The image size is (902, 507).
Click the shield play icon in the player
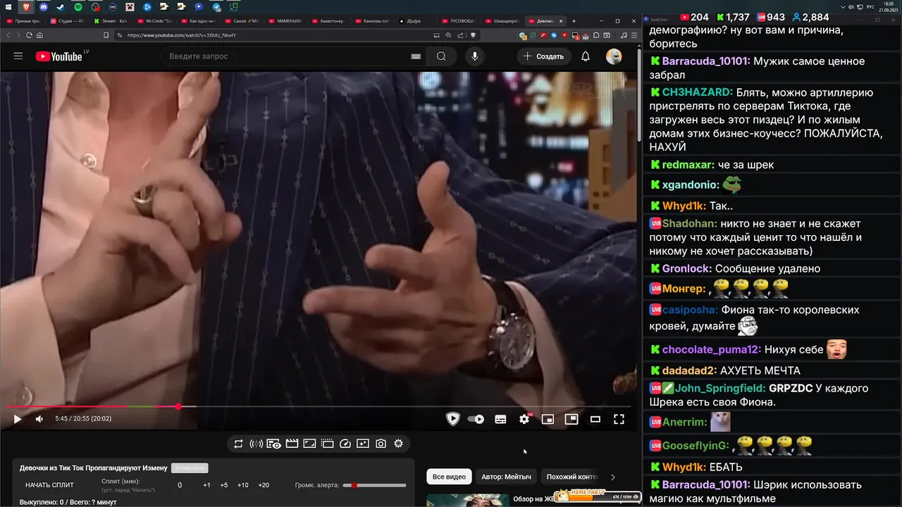coord(453,419)
